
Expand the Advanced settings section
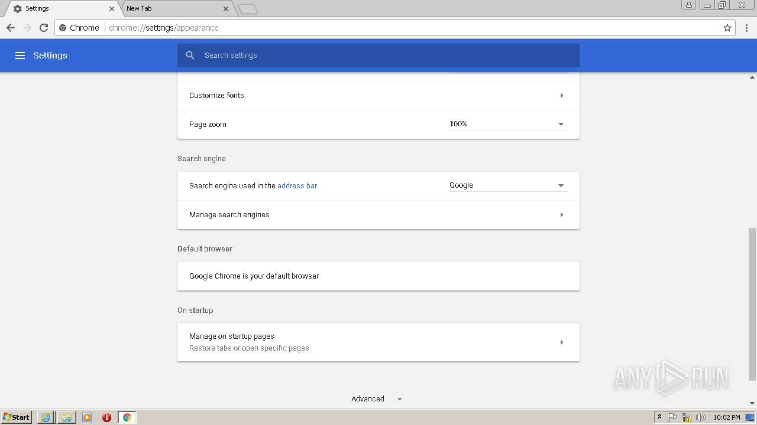[x=377, y=399]
